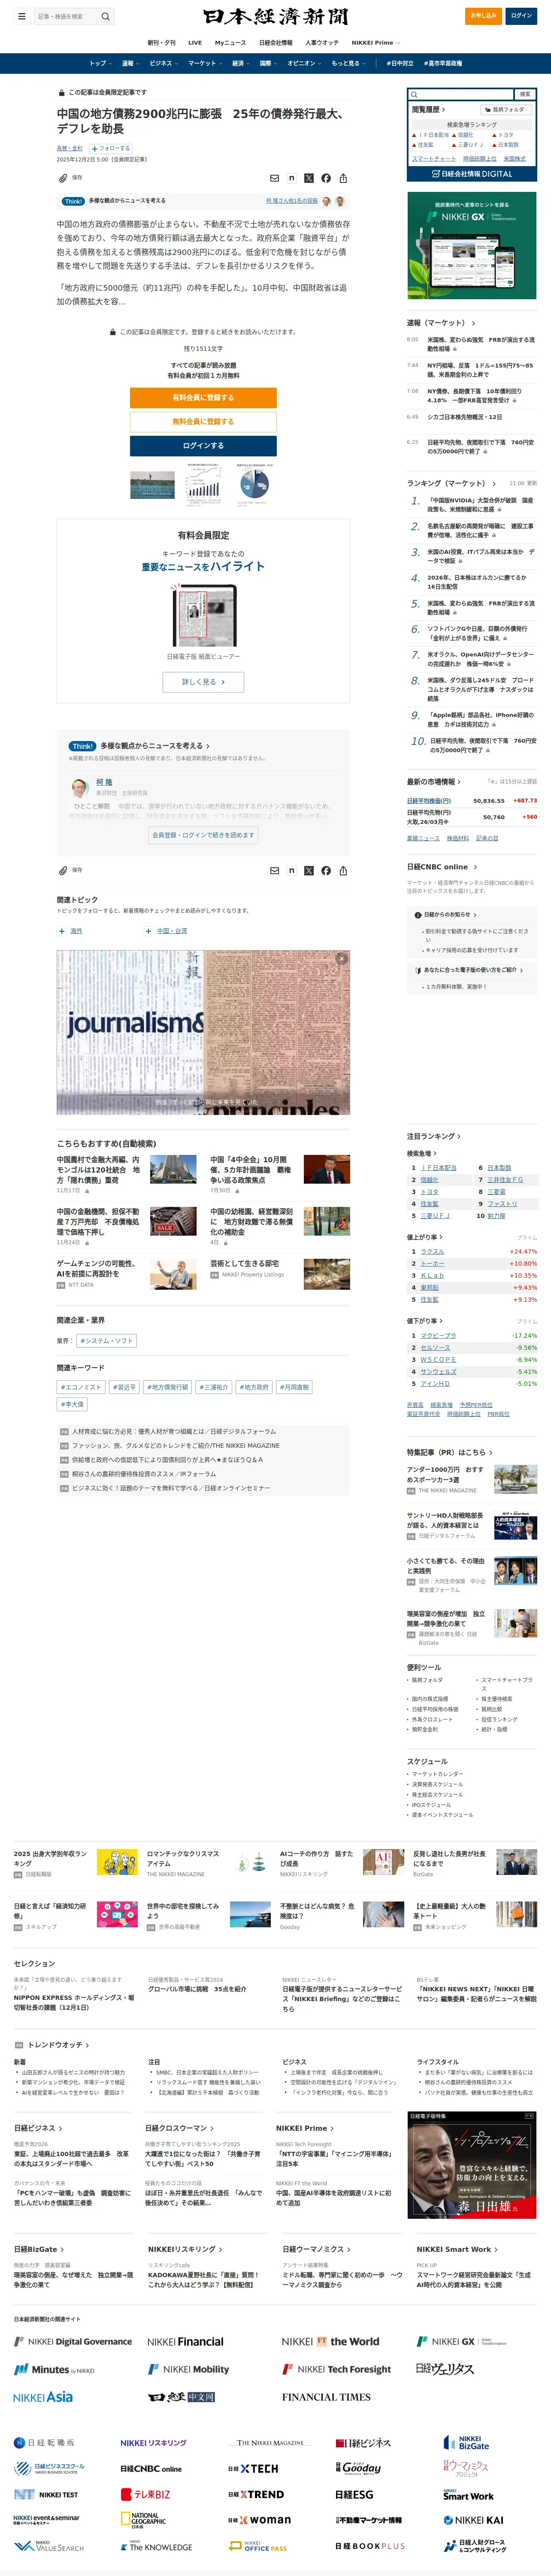Click the orange 有料会員に登録する button
Image resolution: width=551 pixels, height=2576 pixels.
coord(203,398)
